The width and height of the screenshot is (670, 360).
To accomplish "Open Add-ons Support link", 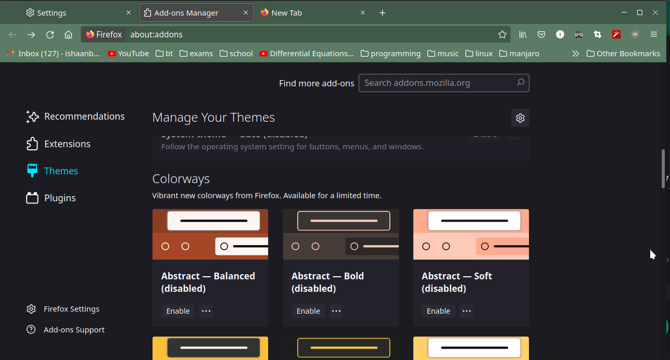I will 73,330.
